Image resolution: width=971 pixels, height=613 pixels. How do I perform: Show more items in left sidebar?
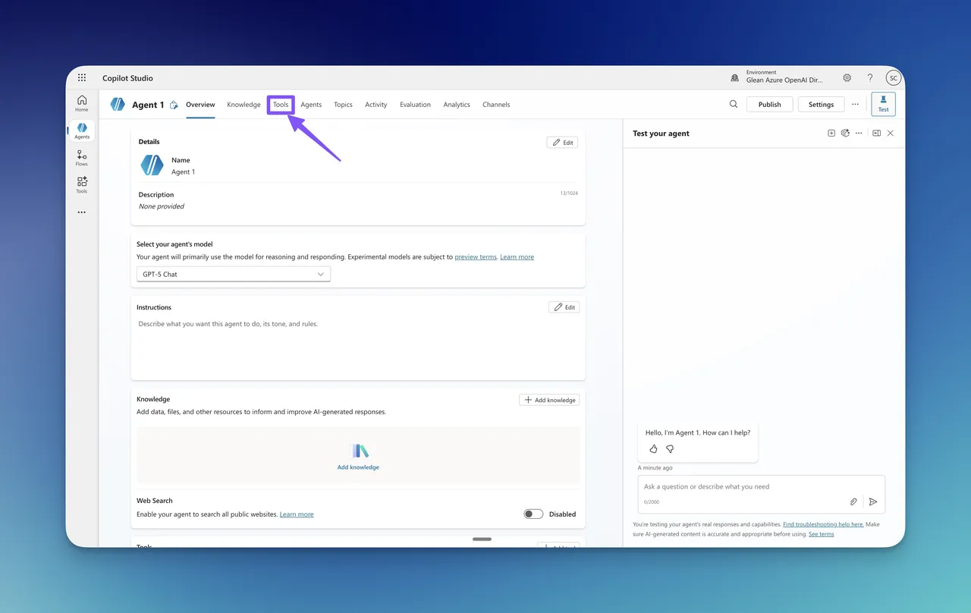pyautogui.click(x=82, y=212)
